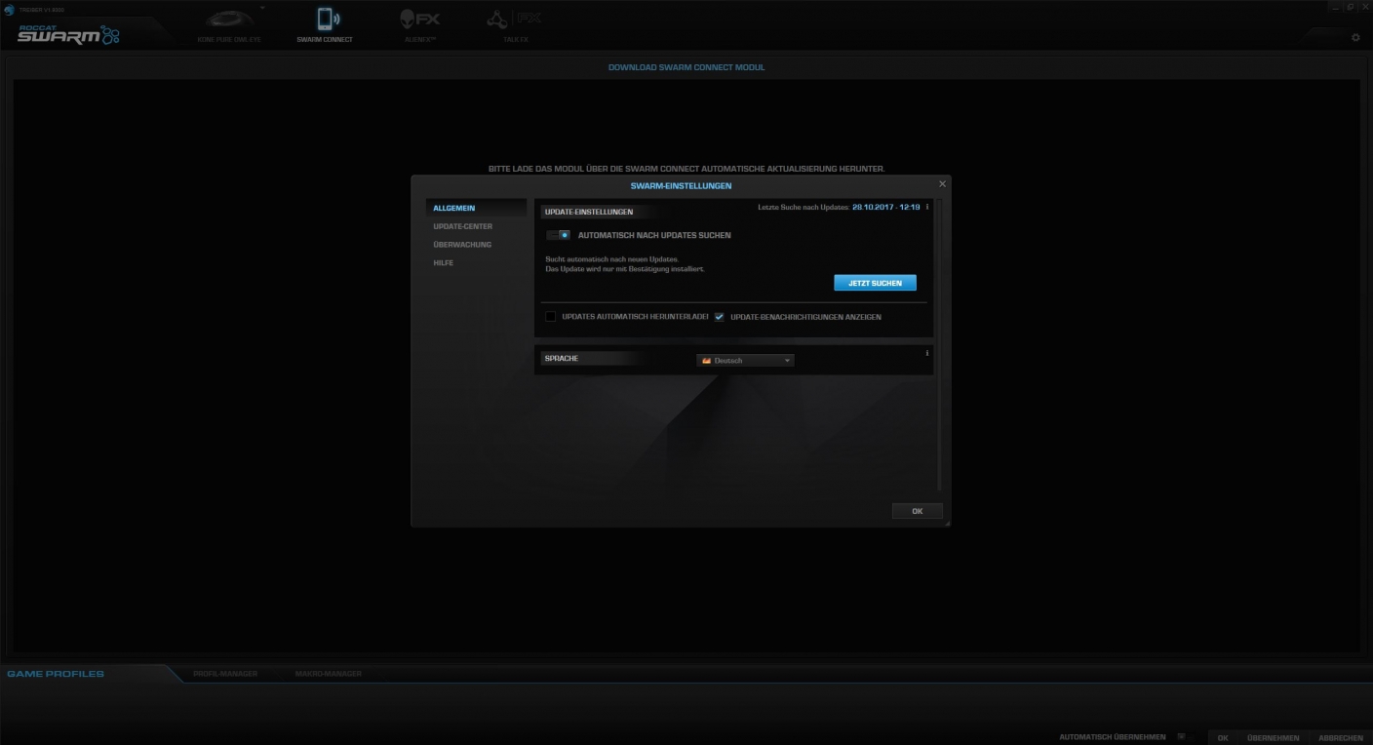The image size is (1373, 745).
Task: Expand the device dropdown arrow above mouse
Action: click(261, 7)
